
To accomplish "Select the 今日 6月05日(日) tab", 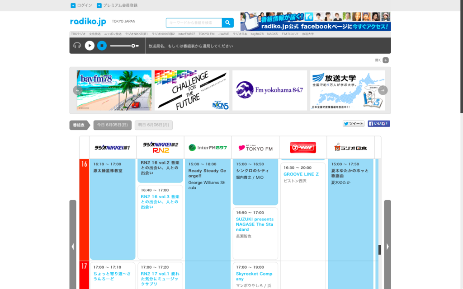I will click(113, 125).
